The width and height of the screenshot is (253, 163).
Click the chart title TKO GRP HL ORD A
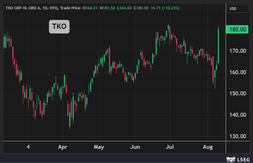(25, 8)
